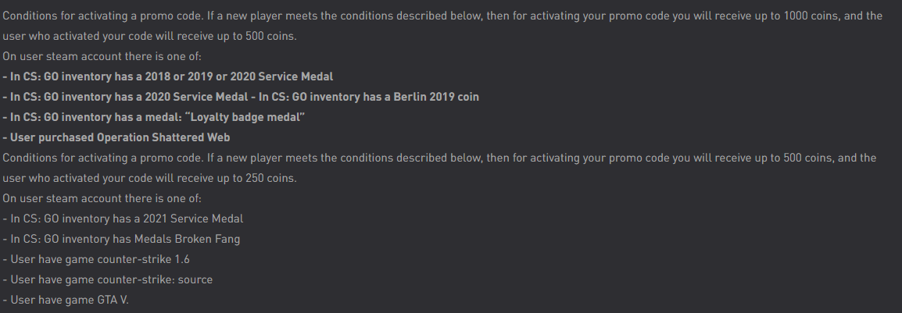
Task: Click the line ending 'up to 250 coins.'
Action: [x=149, y=178]
